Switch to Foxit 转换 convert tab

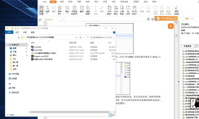pos(70,2)
